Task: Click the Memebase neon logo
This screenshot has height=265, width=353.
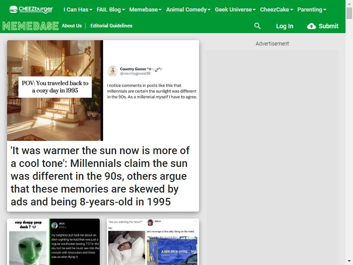Action: (x=30, y=26)
